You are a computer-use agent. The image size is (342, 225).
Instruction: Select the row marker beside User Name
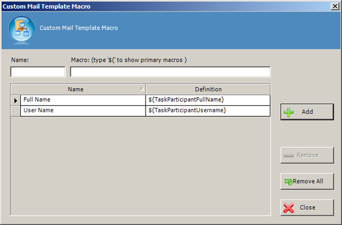click(16, 111)
